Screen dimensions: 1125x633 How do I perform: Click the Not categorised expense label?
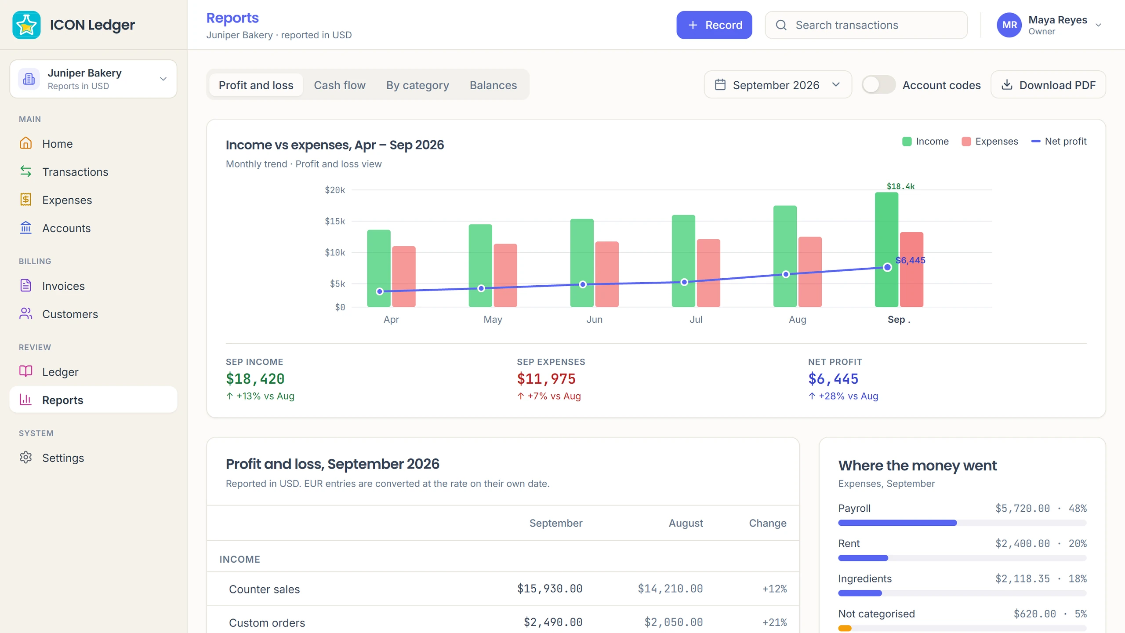pos(876,614)
